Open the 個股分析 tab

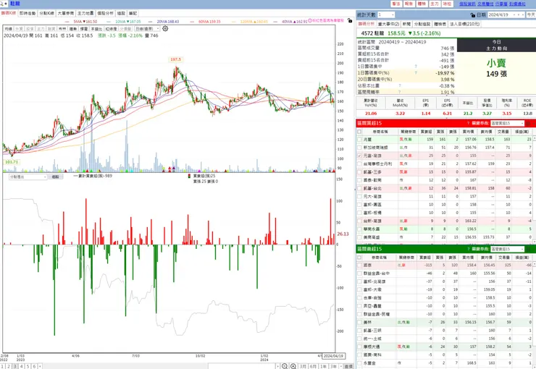tap(105, 13)
